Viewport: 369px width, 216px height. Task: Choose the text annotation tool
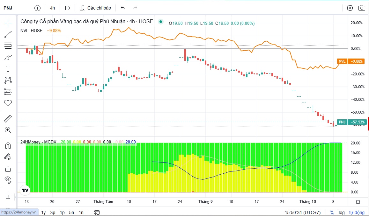click(x=8, y=69)
